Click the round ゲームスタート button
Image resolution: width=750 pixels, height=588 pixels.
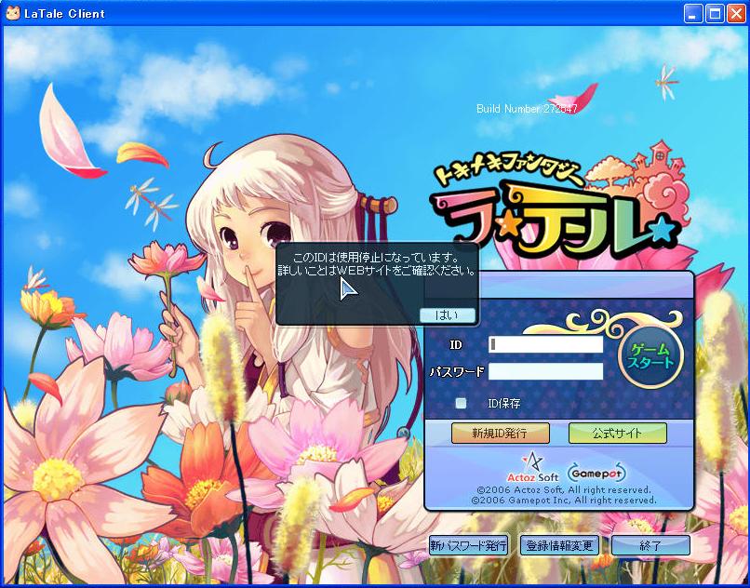pyautogui.click(x=650, y=356)
